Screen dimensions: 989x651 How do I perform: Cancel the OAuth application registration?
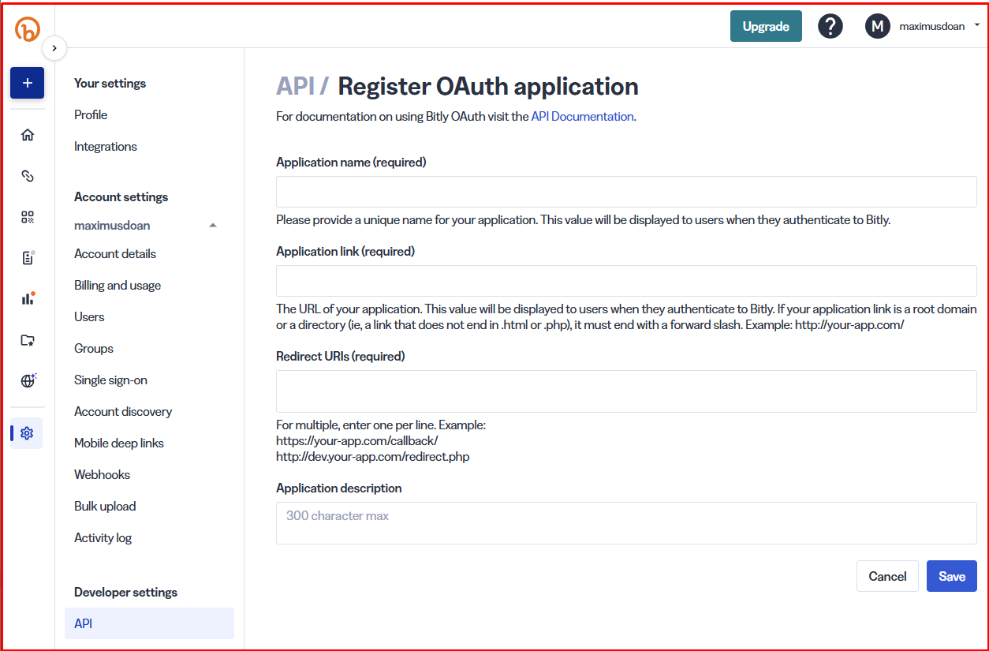(887, 576)
